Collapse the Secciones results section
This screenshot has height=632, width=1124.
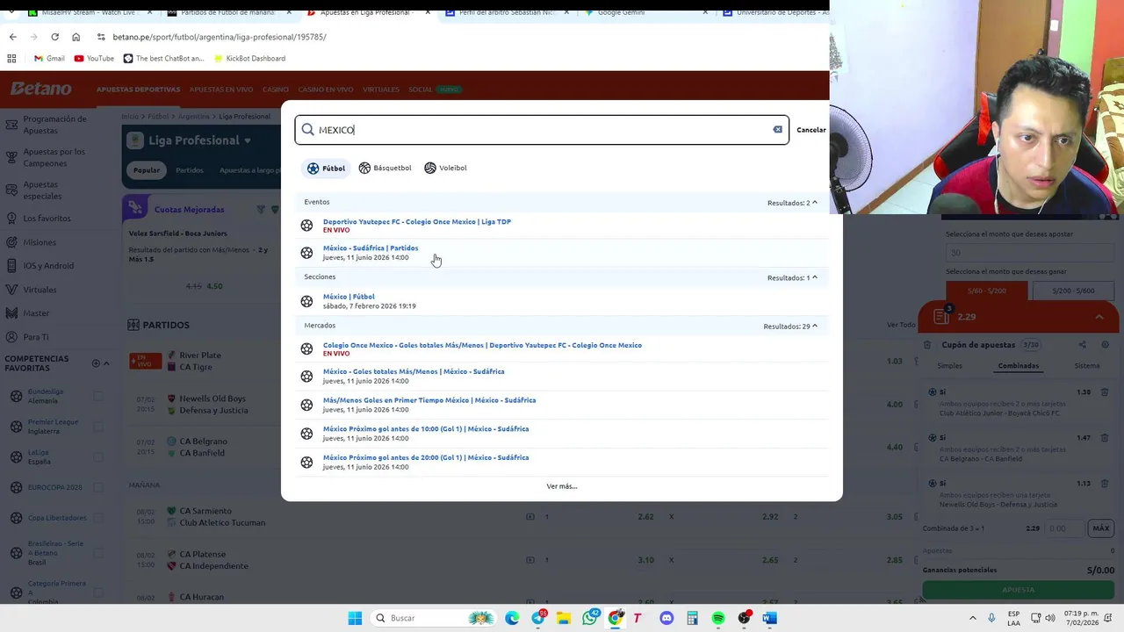tap(814, 277)
